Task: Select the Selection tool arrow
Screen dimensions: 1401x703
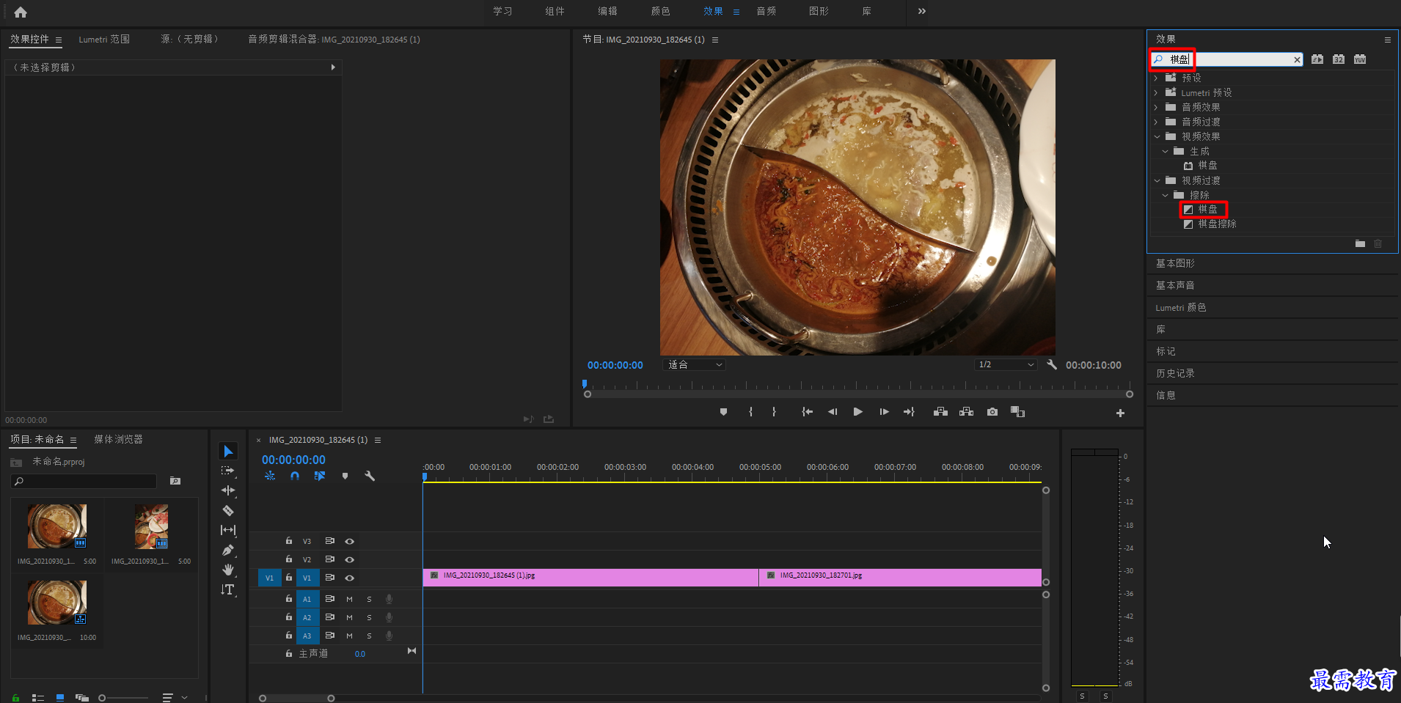Action: tap(228, 451)
